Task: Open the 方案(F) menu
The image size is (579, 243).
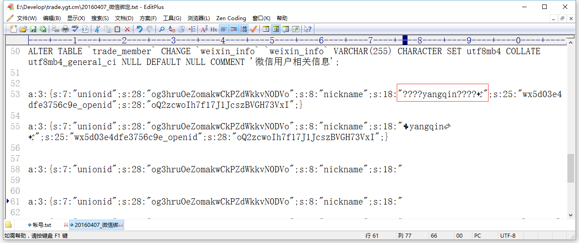Action: tap(148, 18)
